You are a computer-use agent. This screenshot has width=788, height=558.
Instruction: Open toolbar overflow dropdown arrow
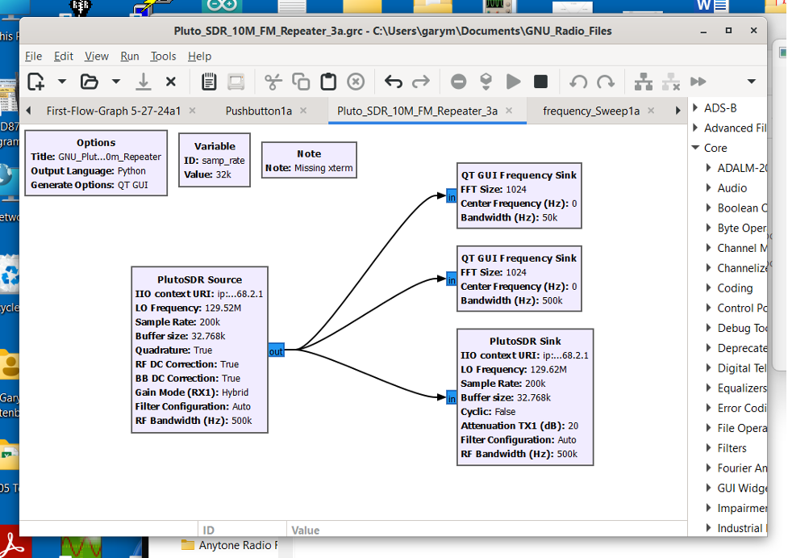tap(752, 82)
